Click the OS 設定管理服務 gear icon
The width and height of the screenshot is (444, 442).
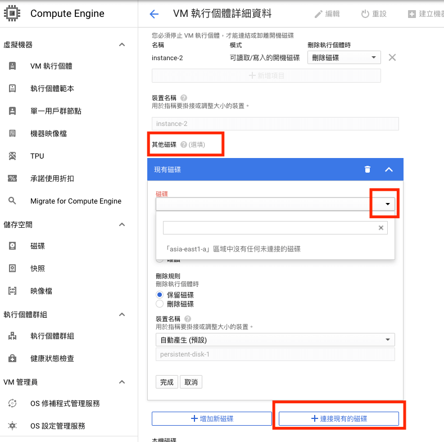[x=12, y=426]
